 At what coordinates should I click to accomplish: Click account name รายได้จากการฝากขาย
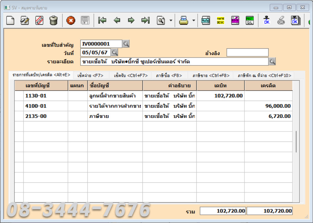tap(115, 106)
